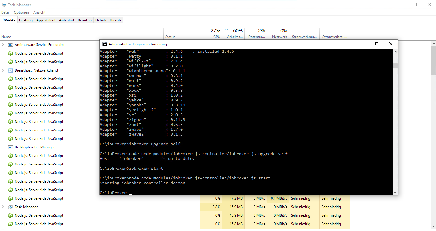The height and width of the screenshot is (231, 436).
Task: Click the Task-Manager vertical scrollbar thumb
Action: [434, 61]
